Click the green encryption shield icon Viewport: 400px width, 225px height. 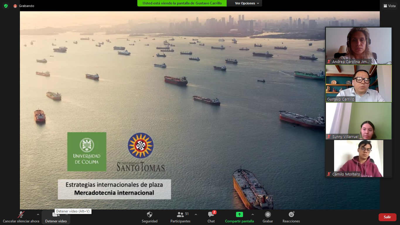[x=6, y=6]
